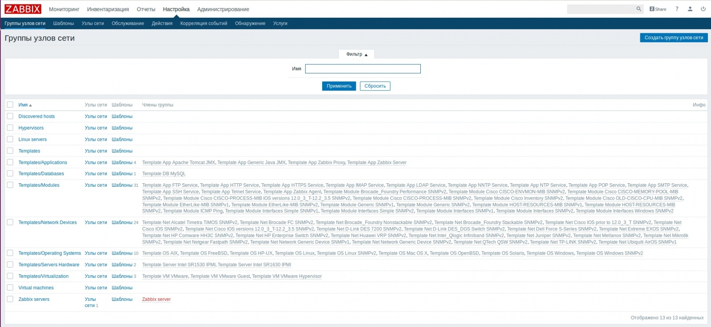Open the Share link icon
Screen dimensions: 711x327
click(658, 9)
